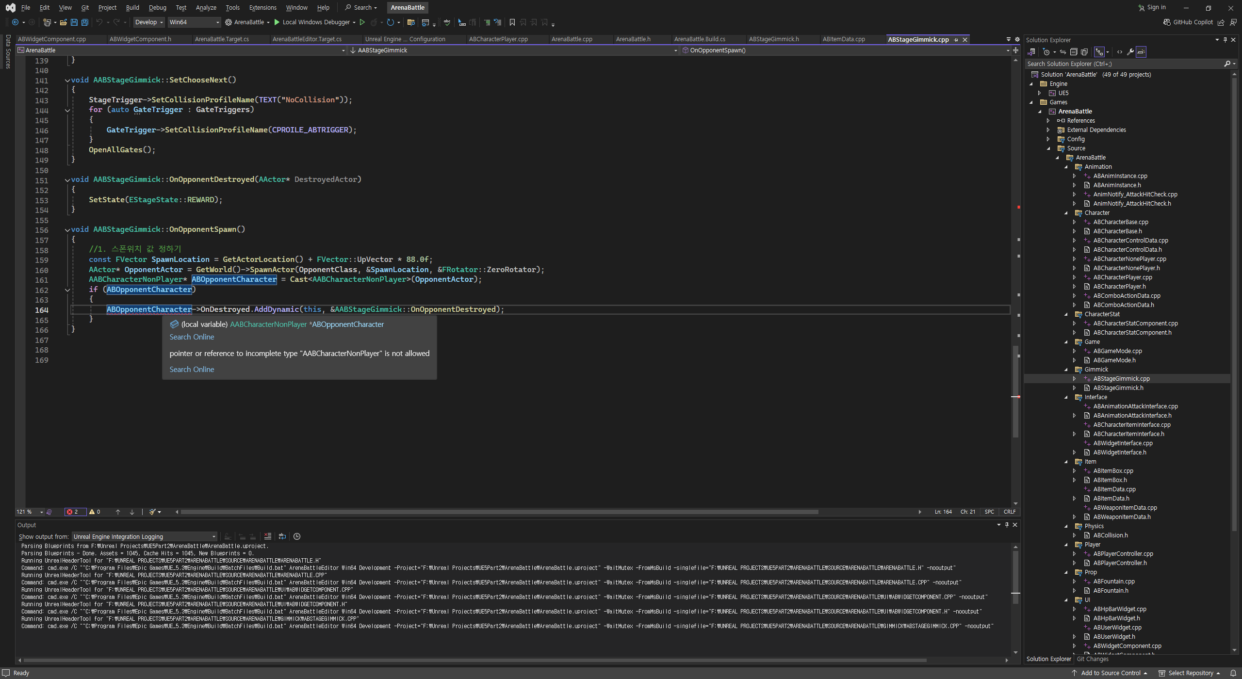Toggle pin on the ABStageGimmick.cpp tab

(x=956, y=40)
